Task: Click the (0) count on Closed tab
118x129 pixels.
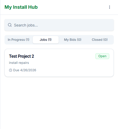Action: click(105, 40)
